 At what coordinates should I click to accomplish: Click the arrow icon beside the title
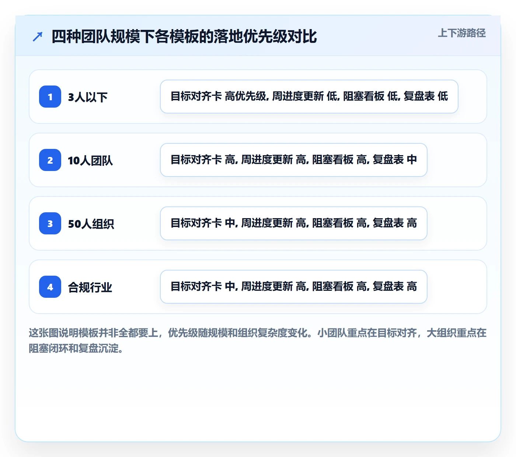pyautogui.click(x=38, y=36)
